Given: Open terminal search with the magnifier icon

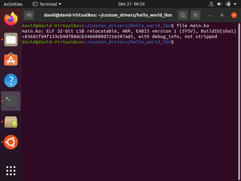Looking at the screenshot, I should pos(183,15).
